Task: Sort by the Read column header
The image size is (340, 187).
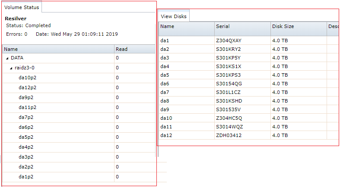Action: pos(135,49)
